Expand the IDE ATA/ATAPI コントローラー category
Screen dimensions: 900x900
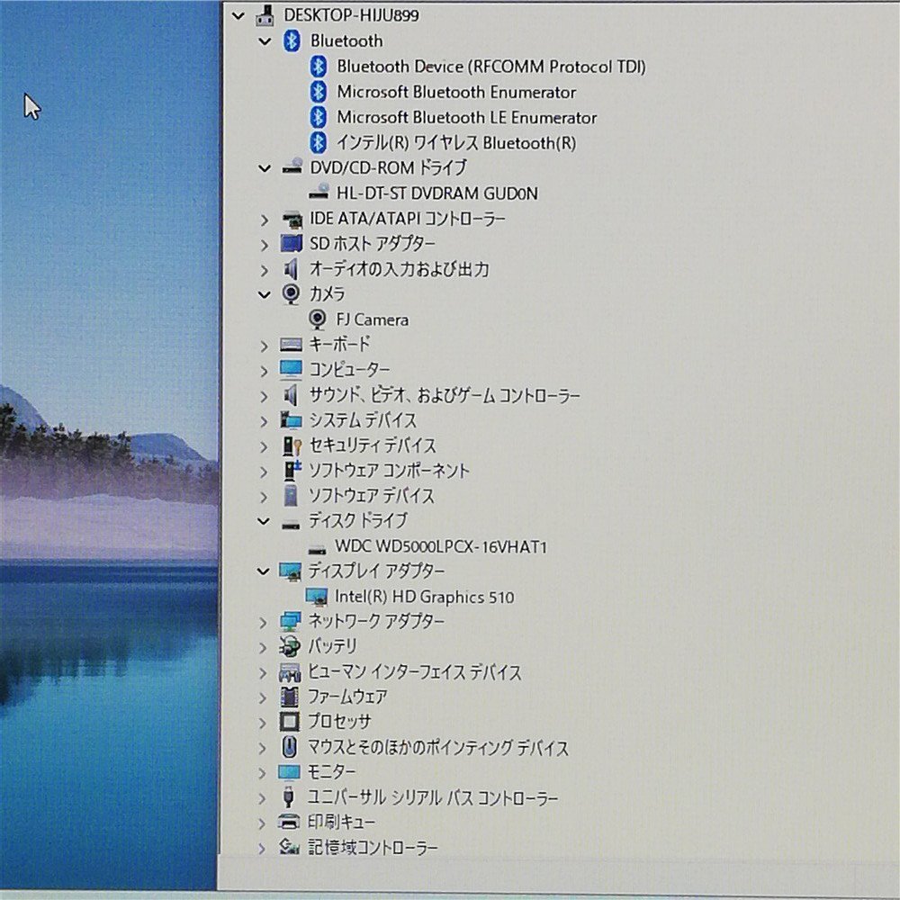click(264, 219)
